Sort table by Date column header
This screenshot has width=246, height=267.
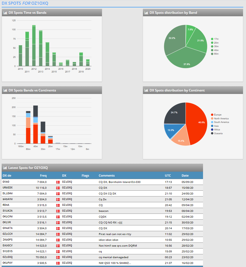(x=185, y=176)
